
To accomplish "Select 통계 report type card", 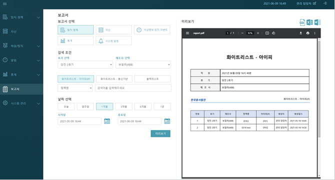I will tap(75, 40).
